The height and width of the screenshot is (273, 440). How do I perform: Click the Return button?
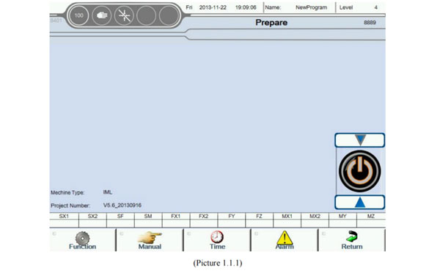(x=352, y=240)
